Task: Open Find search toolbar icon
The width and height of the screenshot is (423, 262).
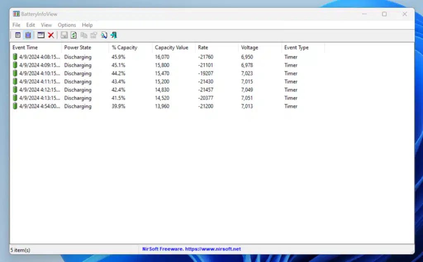Action: coord(104,35)
